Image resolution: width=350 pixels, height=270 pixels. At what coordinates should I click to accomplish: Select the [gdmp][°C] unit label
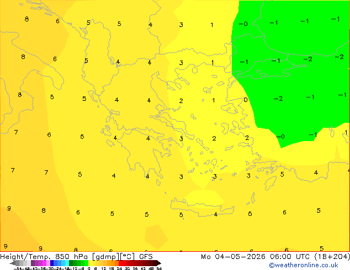(114, 257)
